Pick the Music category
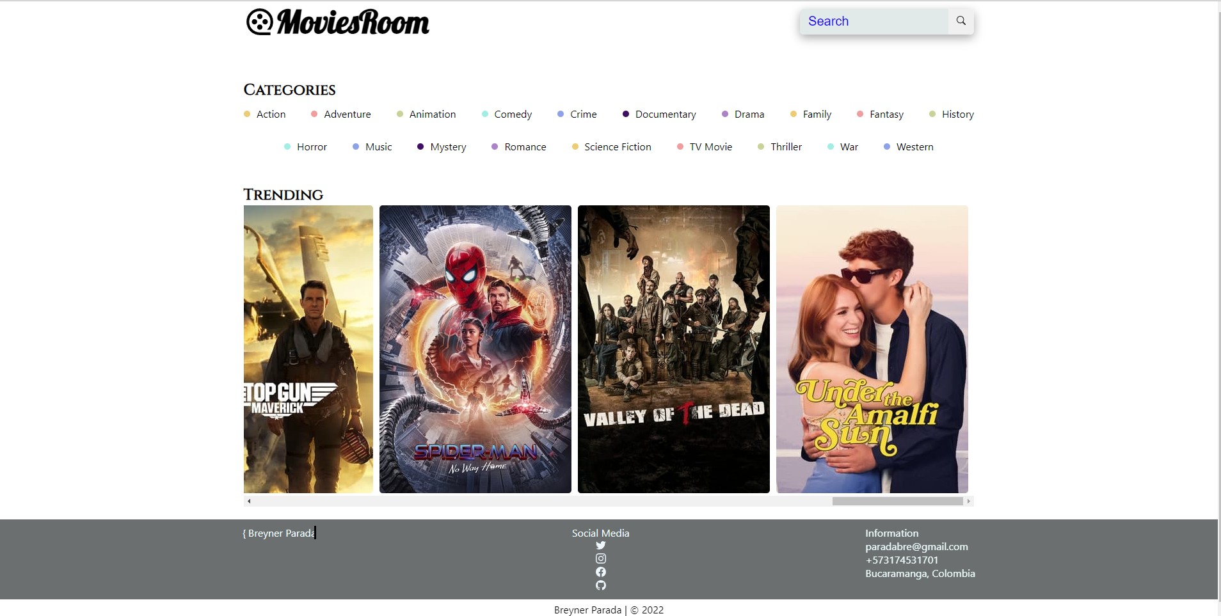The image size is (1221, 616). 372,146
